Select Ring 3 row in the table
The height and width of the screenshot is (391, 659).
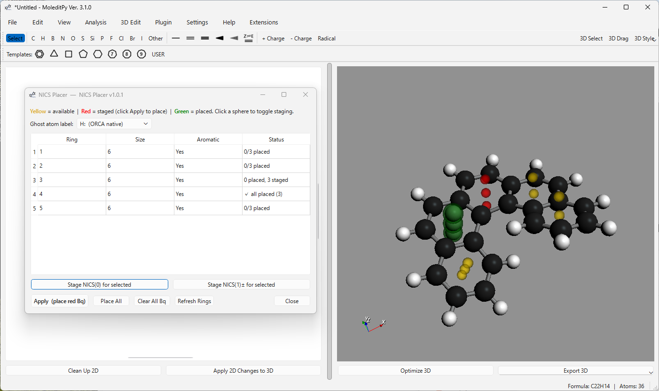point(71,180)
